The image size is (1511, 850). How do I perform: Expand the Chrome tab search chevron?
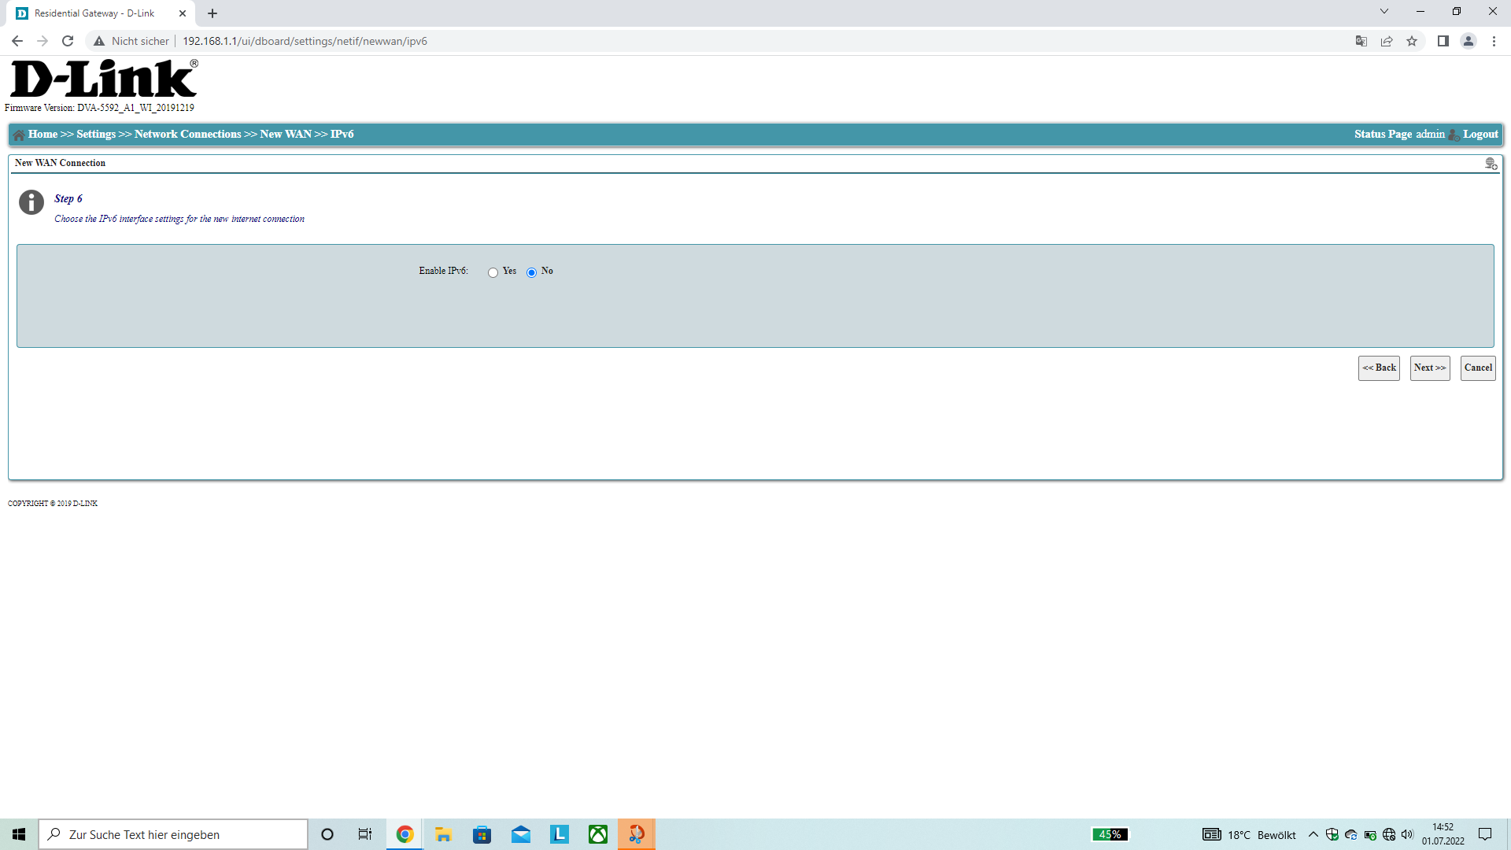(x=1384, y=12)
